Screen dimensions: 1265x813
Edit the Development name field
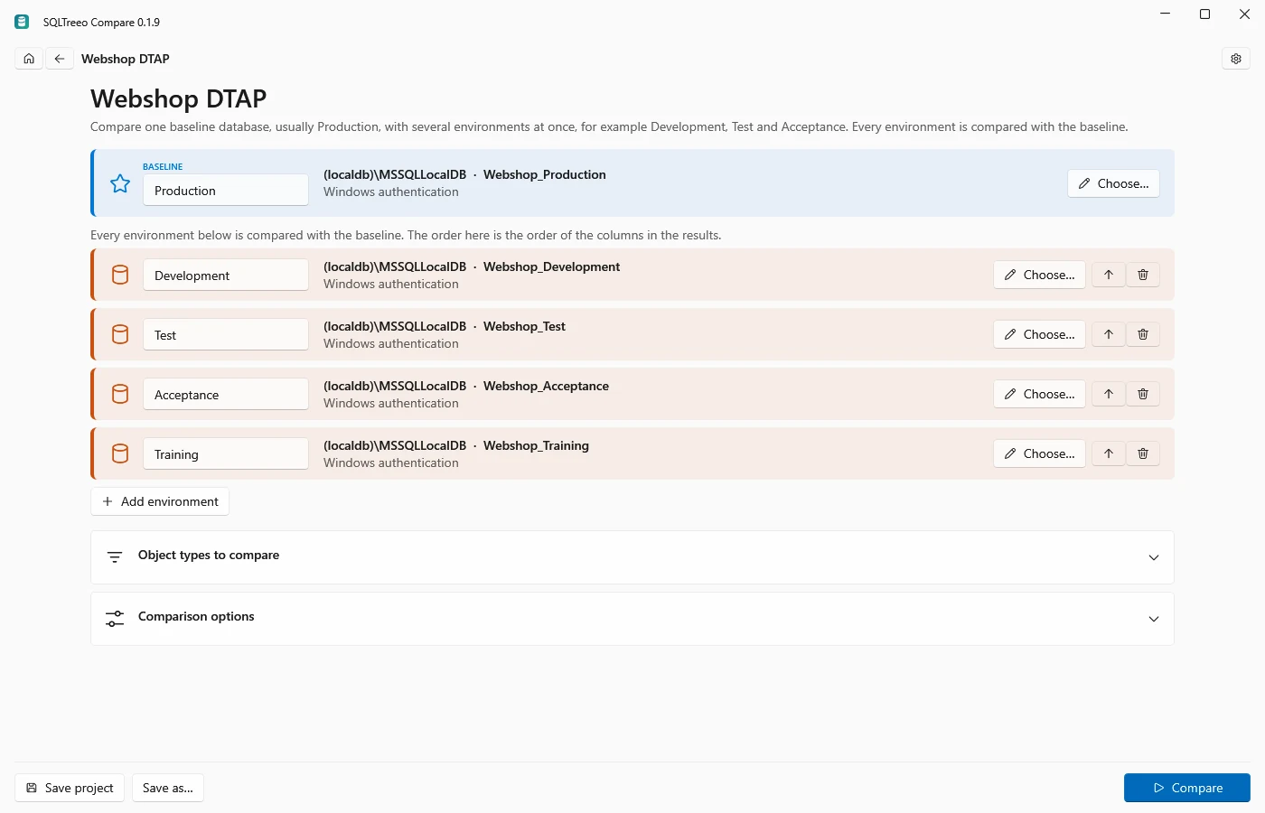click(x=226, y=275)
